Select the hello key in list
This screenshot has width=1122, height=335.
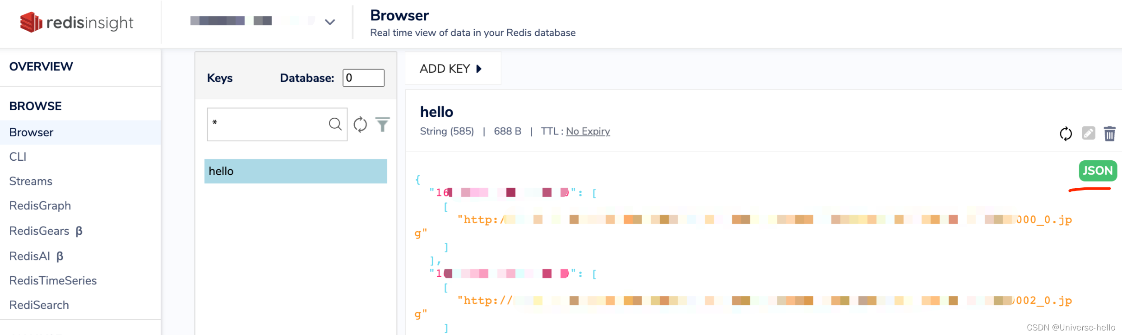(x=296, y=171)
